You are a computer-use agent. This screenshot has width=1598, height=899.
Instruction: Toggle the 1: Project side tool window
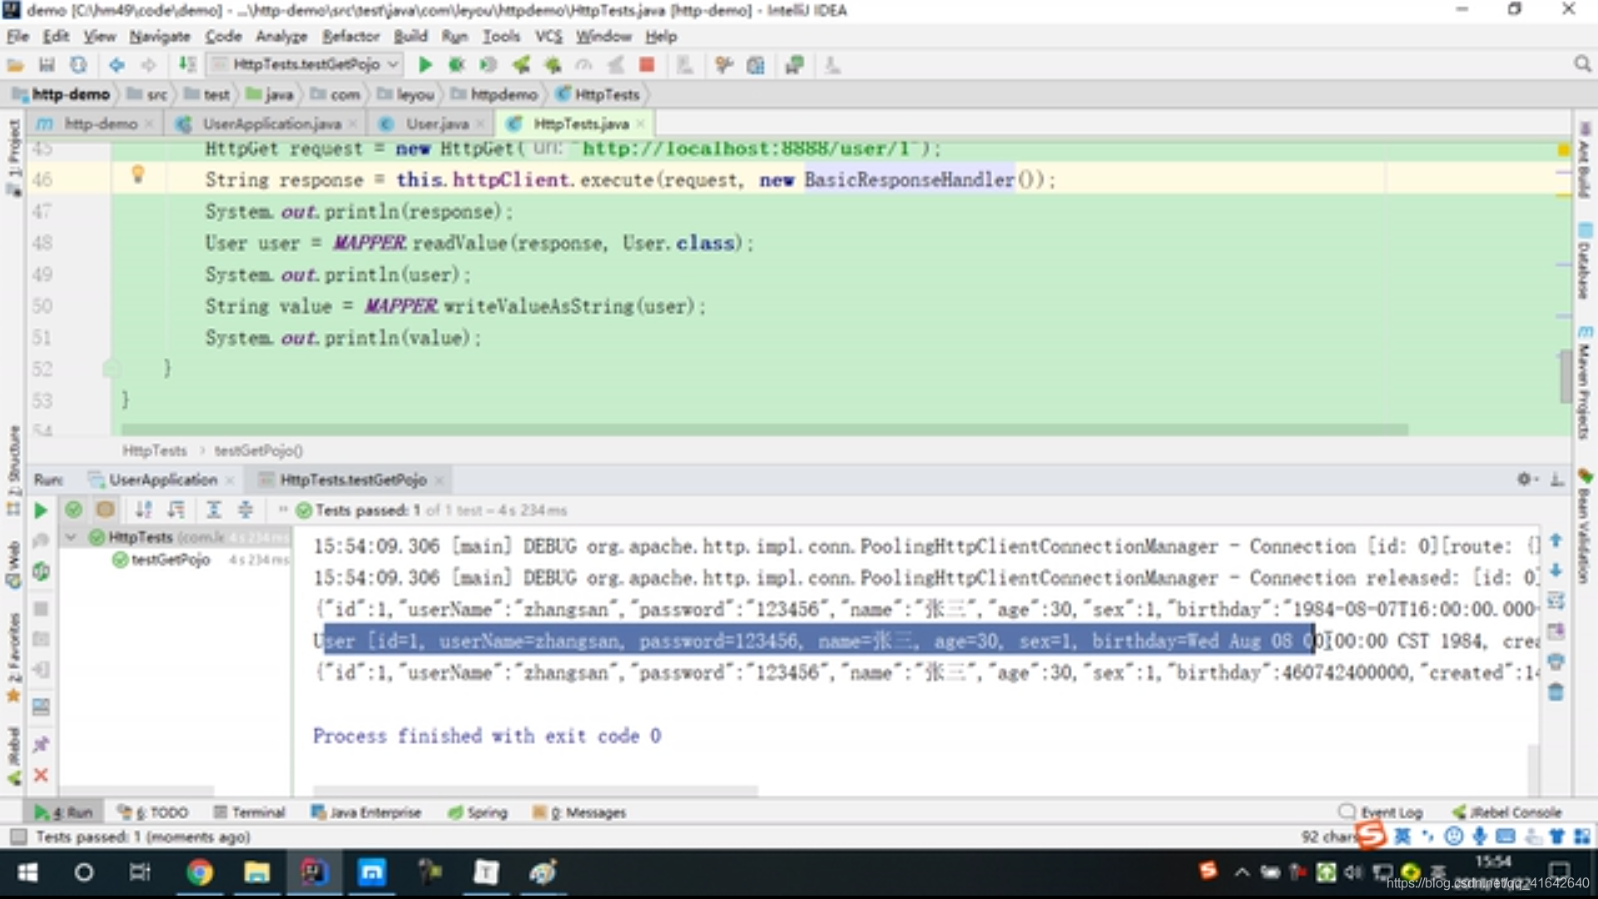13,156
